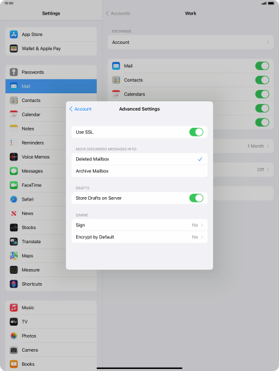Image resolution: width=279 pixels, height=371 pixels.
Task: Turn off the Contacts sync toggle
Action: pos(262,80)
